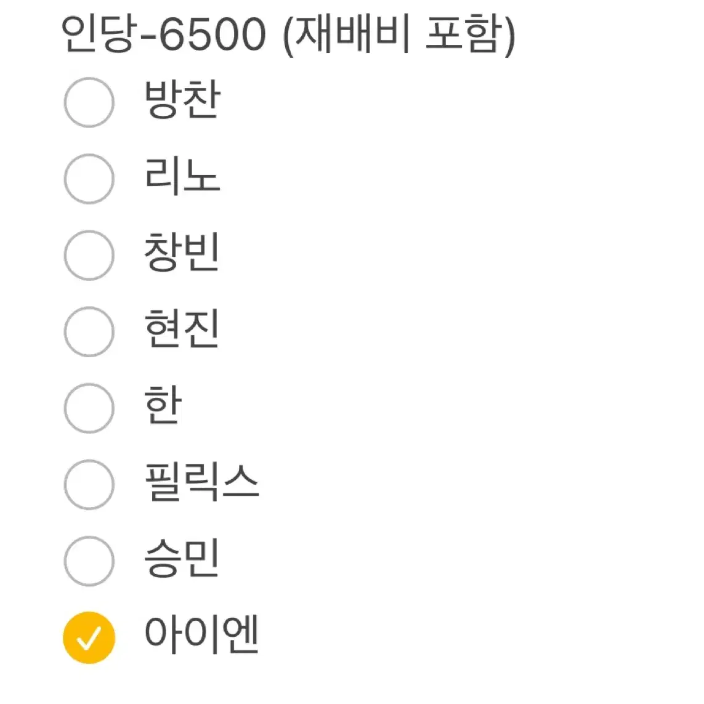Click the 인당-6500 price text
Image resolution: width=704 pixels, height=704 pixels.
[164, 34]
